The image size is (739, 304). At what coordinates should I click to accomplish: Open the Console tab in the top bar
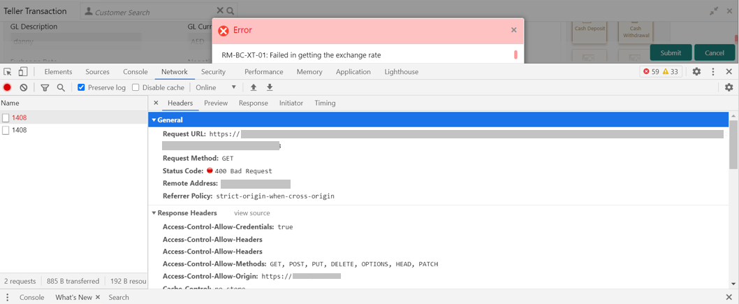pyautogui.click(x=136, y=72)
